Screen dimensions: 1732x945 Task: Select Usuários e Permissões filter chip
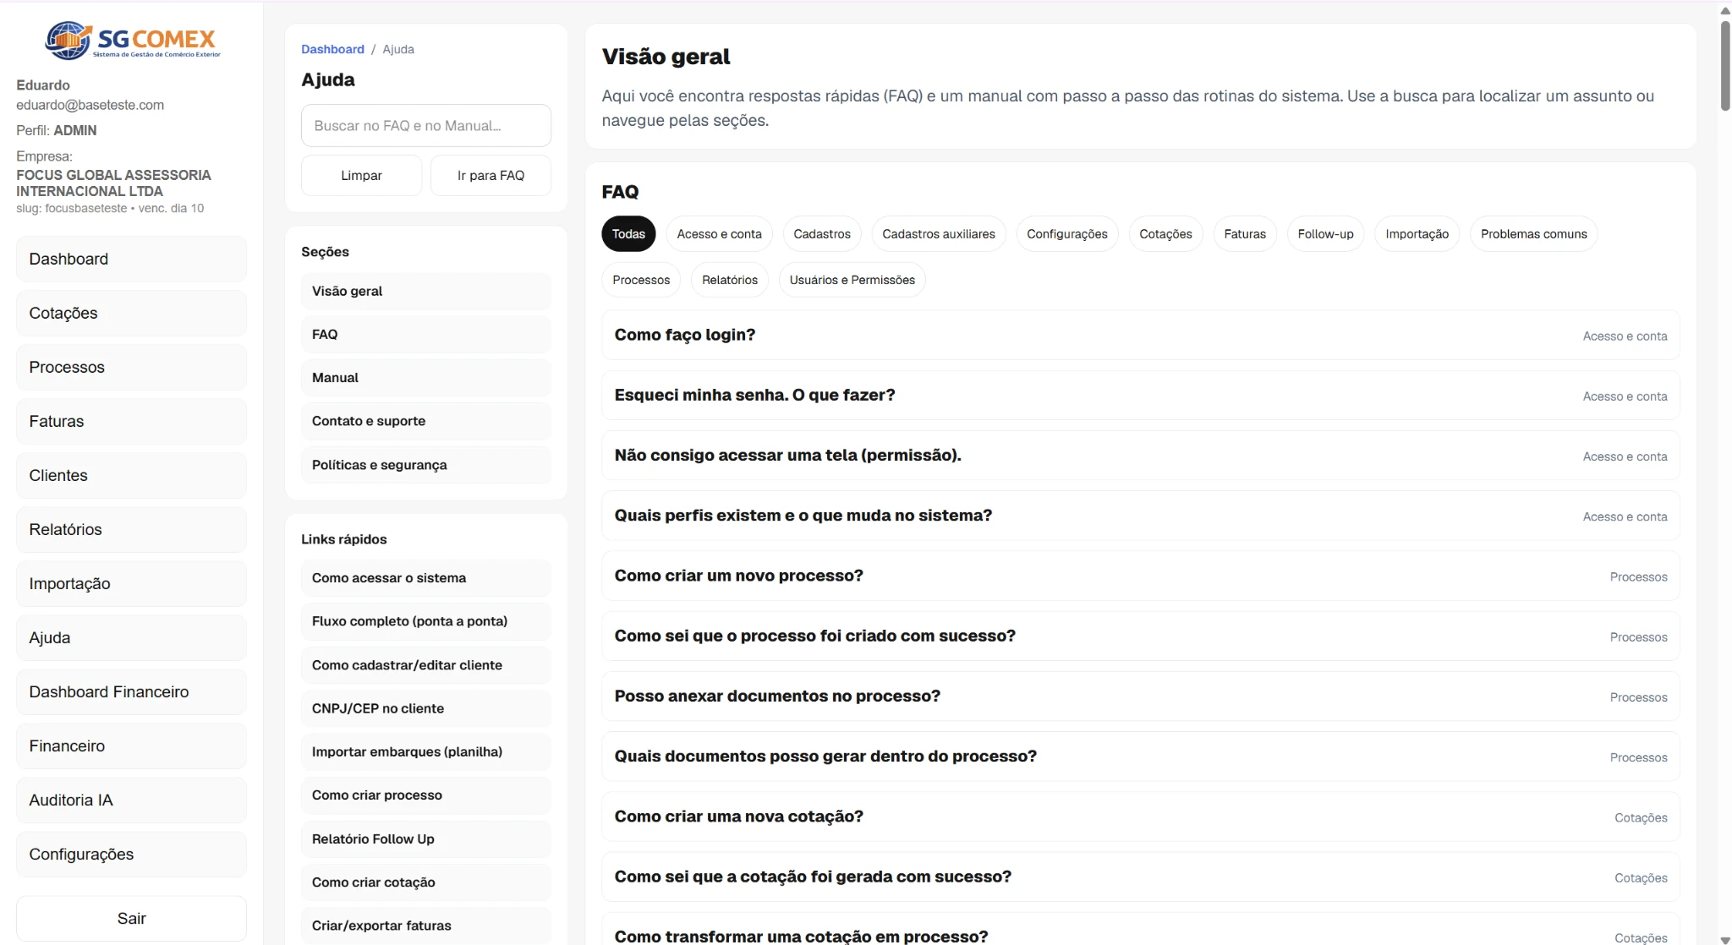[852, 280]
